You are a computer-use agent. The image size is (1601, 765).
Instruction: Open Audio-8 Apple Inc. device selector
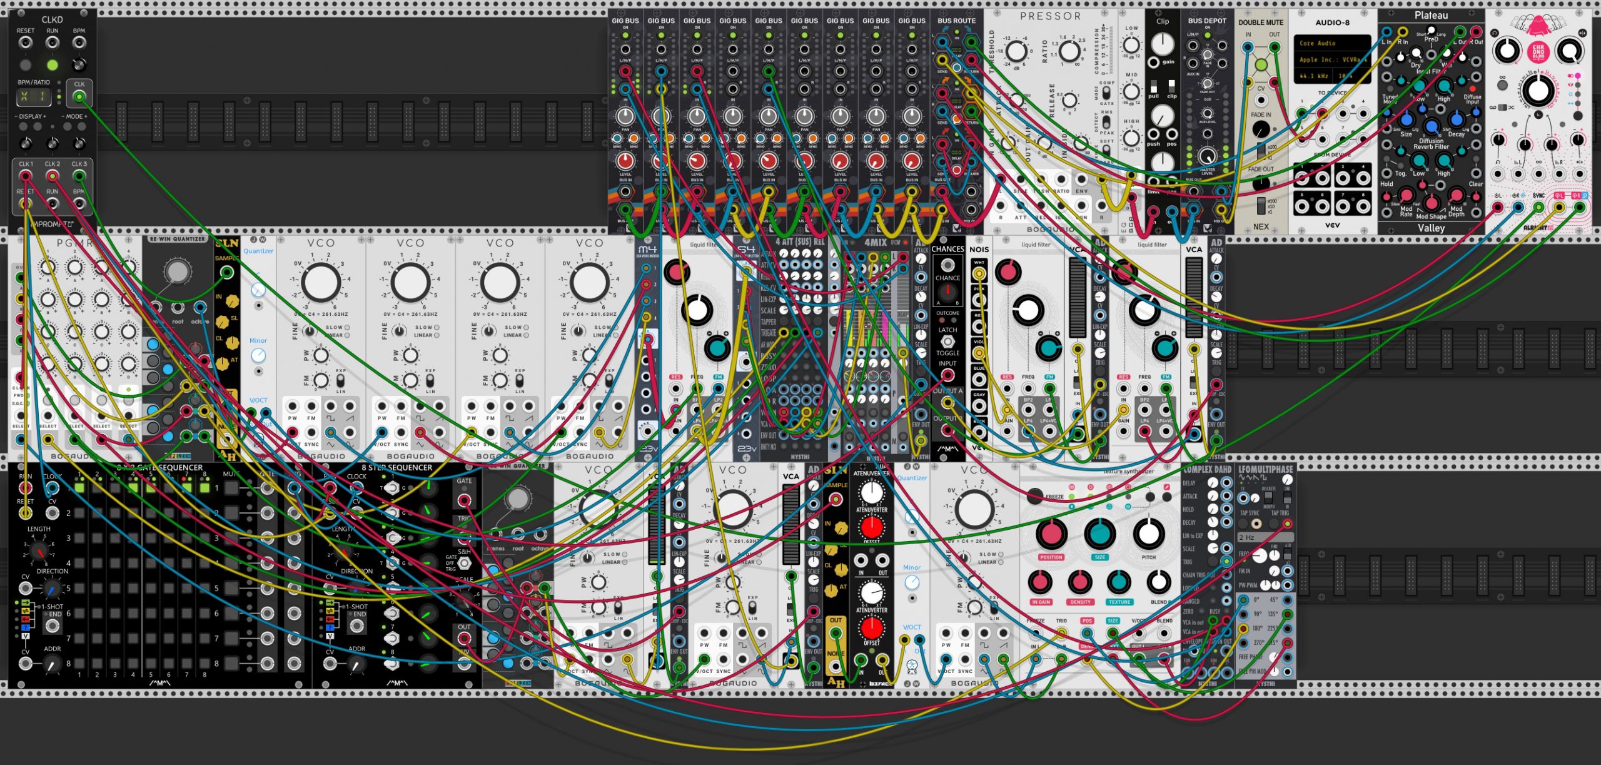point(1331,59)
